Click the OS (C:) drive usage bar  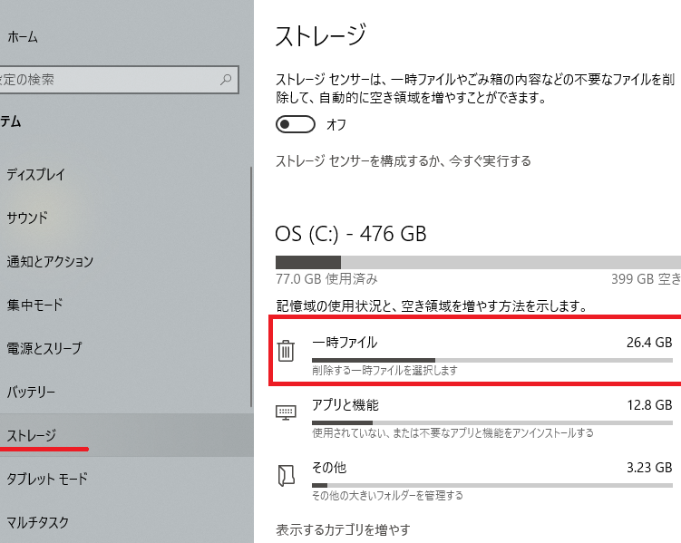(477, 262)
